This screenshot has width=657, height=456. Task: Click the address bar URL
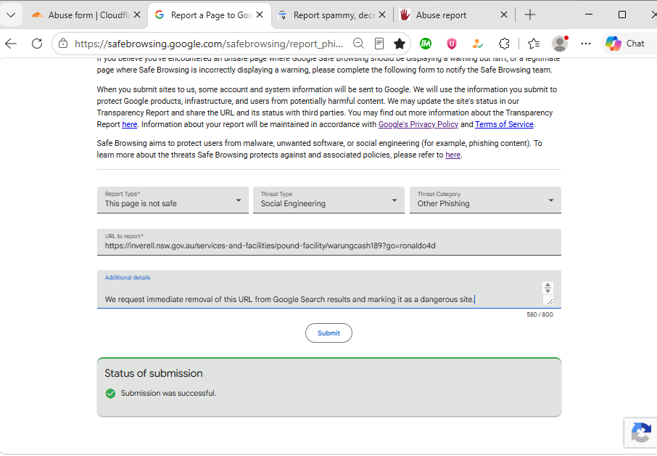point(209,44)
